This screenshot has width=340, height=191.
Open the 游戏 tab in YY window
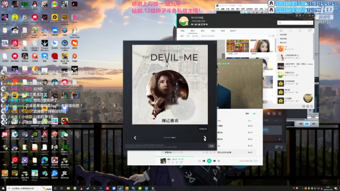(223, 31)
